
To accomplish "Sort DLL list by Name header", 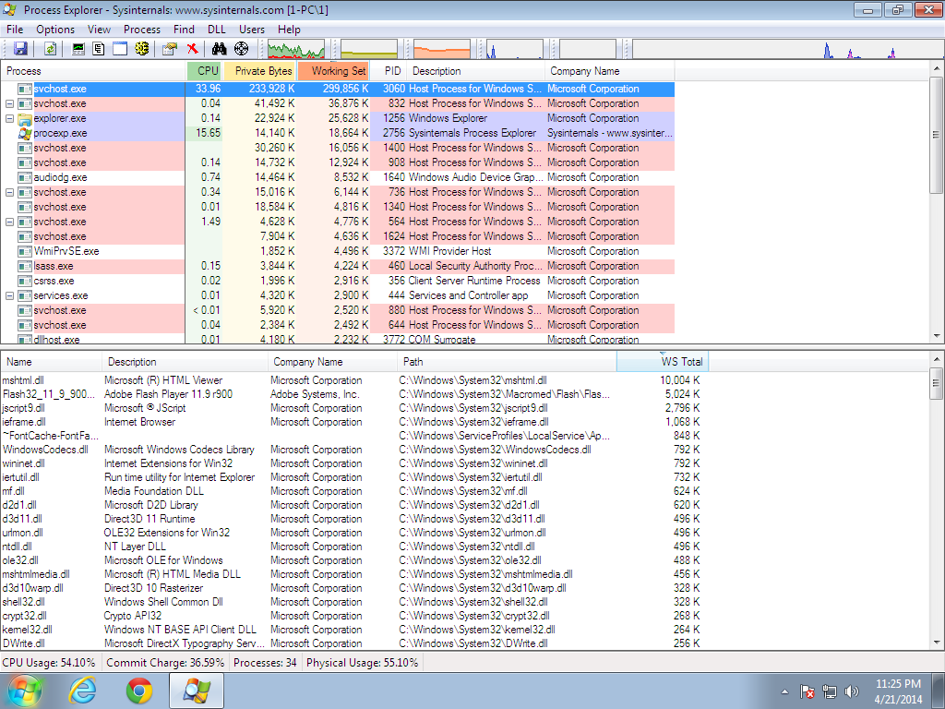I will 52,362.
